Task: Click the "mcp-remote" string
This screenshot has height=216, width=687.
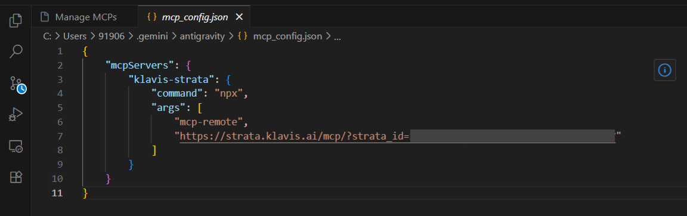Action: (209, 122)
